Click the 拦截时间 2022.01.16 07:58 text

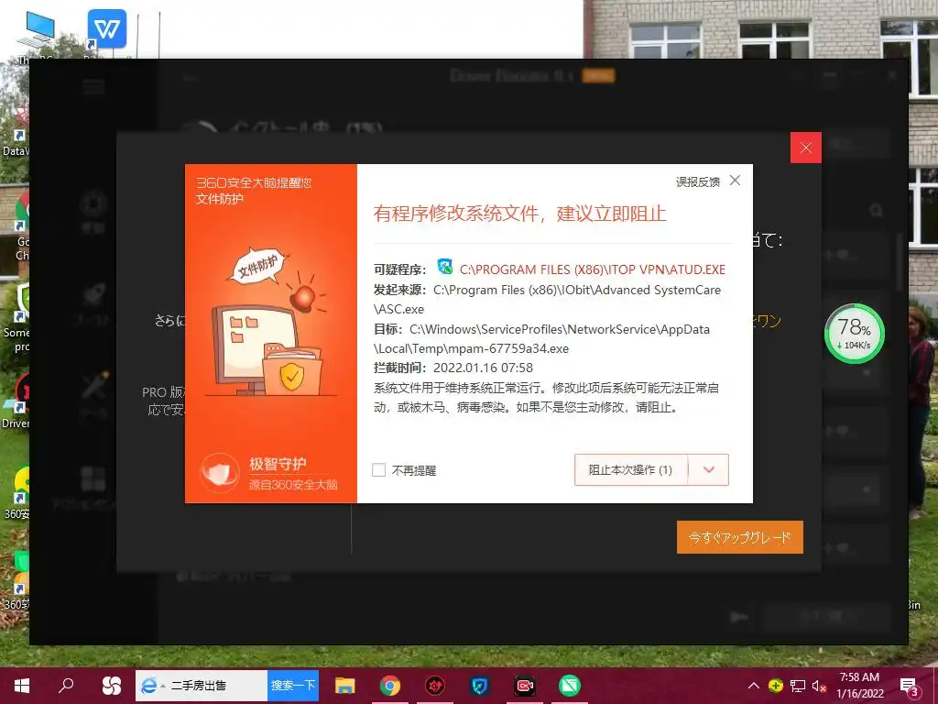click(453, 368)
